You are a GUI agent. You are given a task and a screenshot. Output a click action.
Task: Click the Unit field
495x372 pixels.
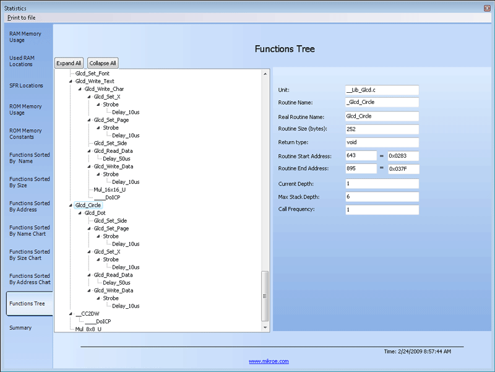pyautogui.click(x=382, y=90)
